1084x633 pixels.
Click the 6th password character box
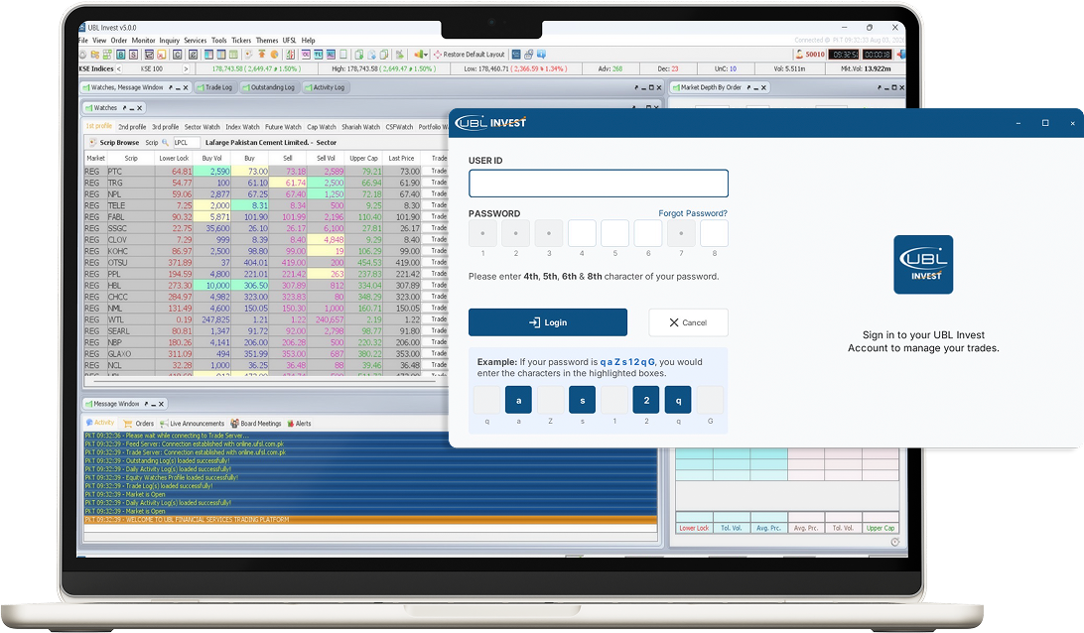coord(648,233)
